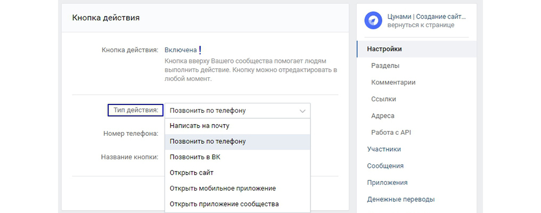Choose Открыть приложение сообщества option
The width and height of the screenshot is (541, 213).
(237, 204)
